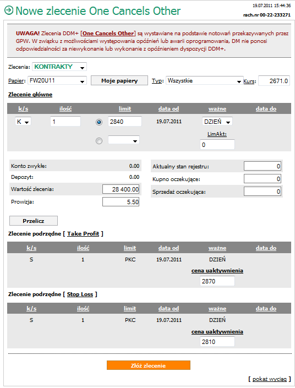Open the empty order-type dropdown under limit
295x388 pixels.
124,140
